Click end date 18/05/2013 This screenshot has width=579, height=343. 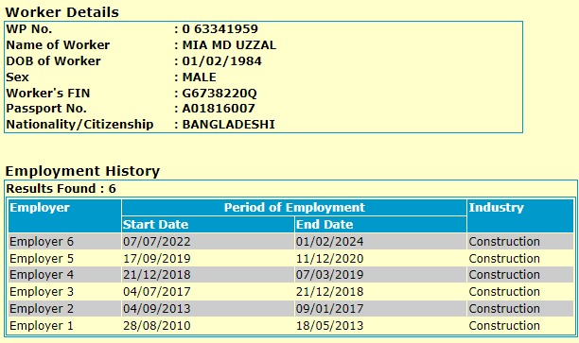(329, 326)
